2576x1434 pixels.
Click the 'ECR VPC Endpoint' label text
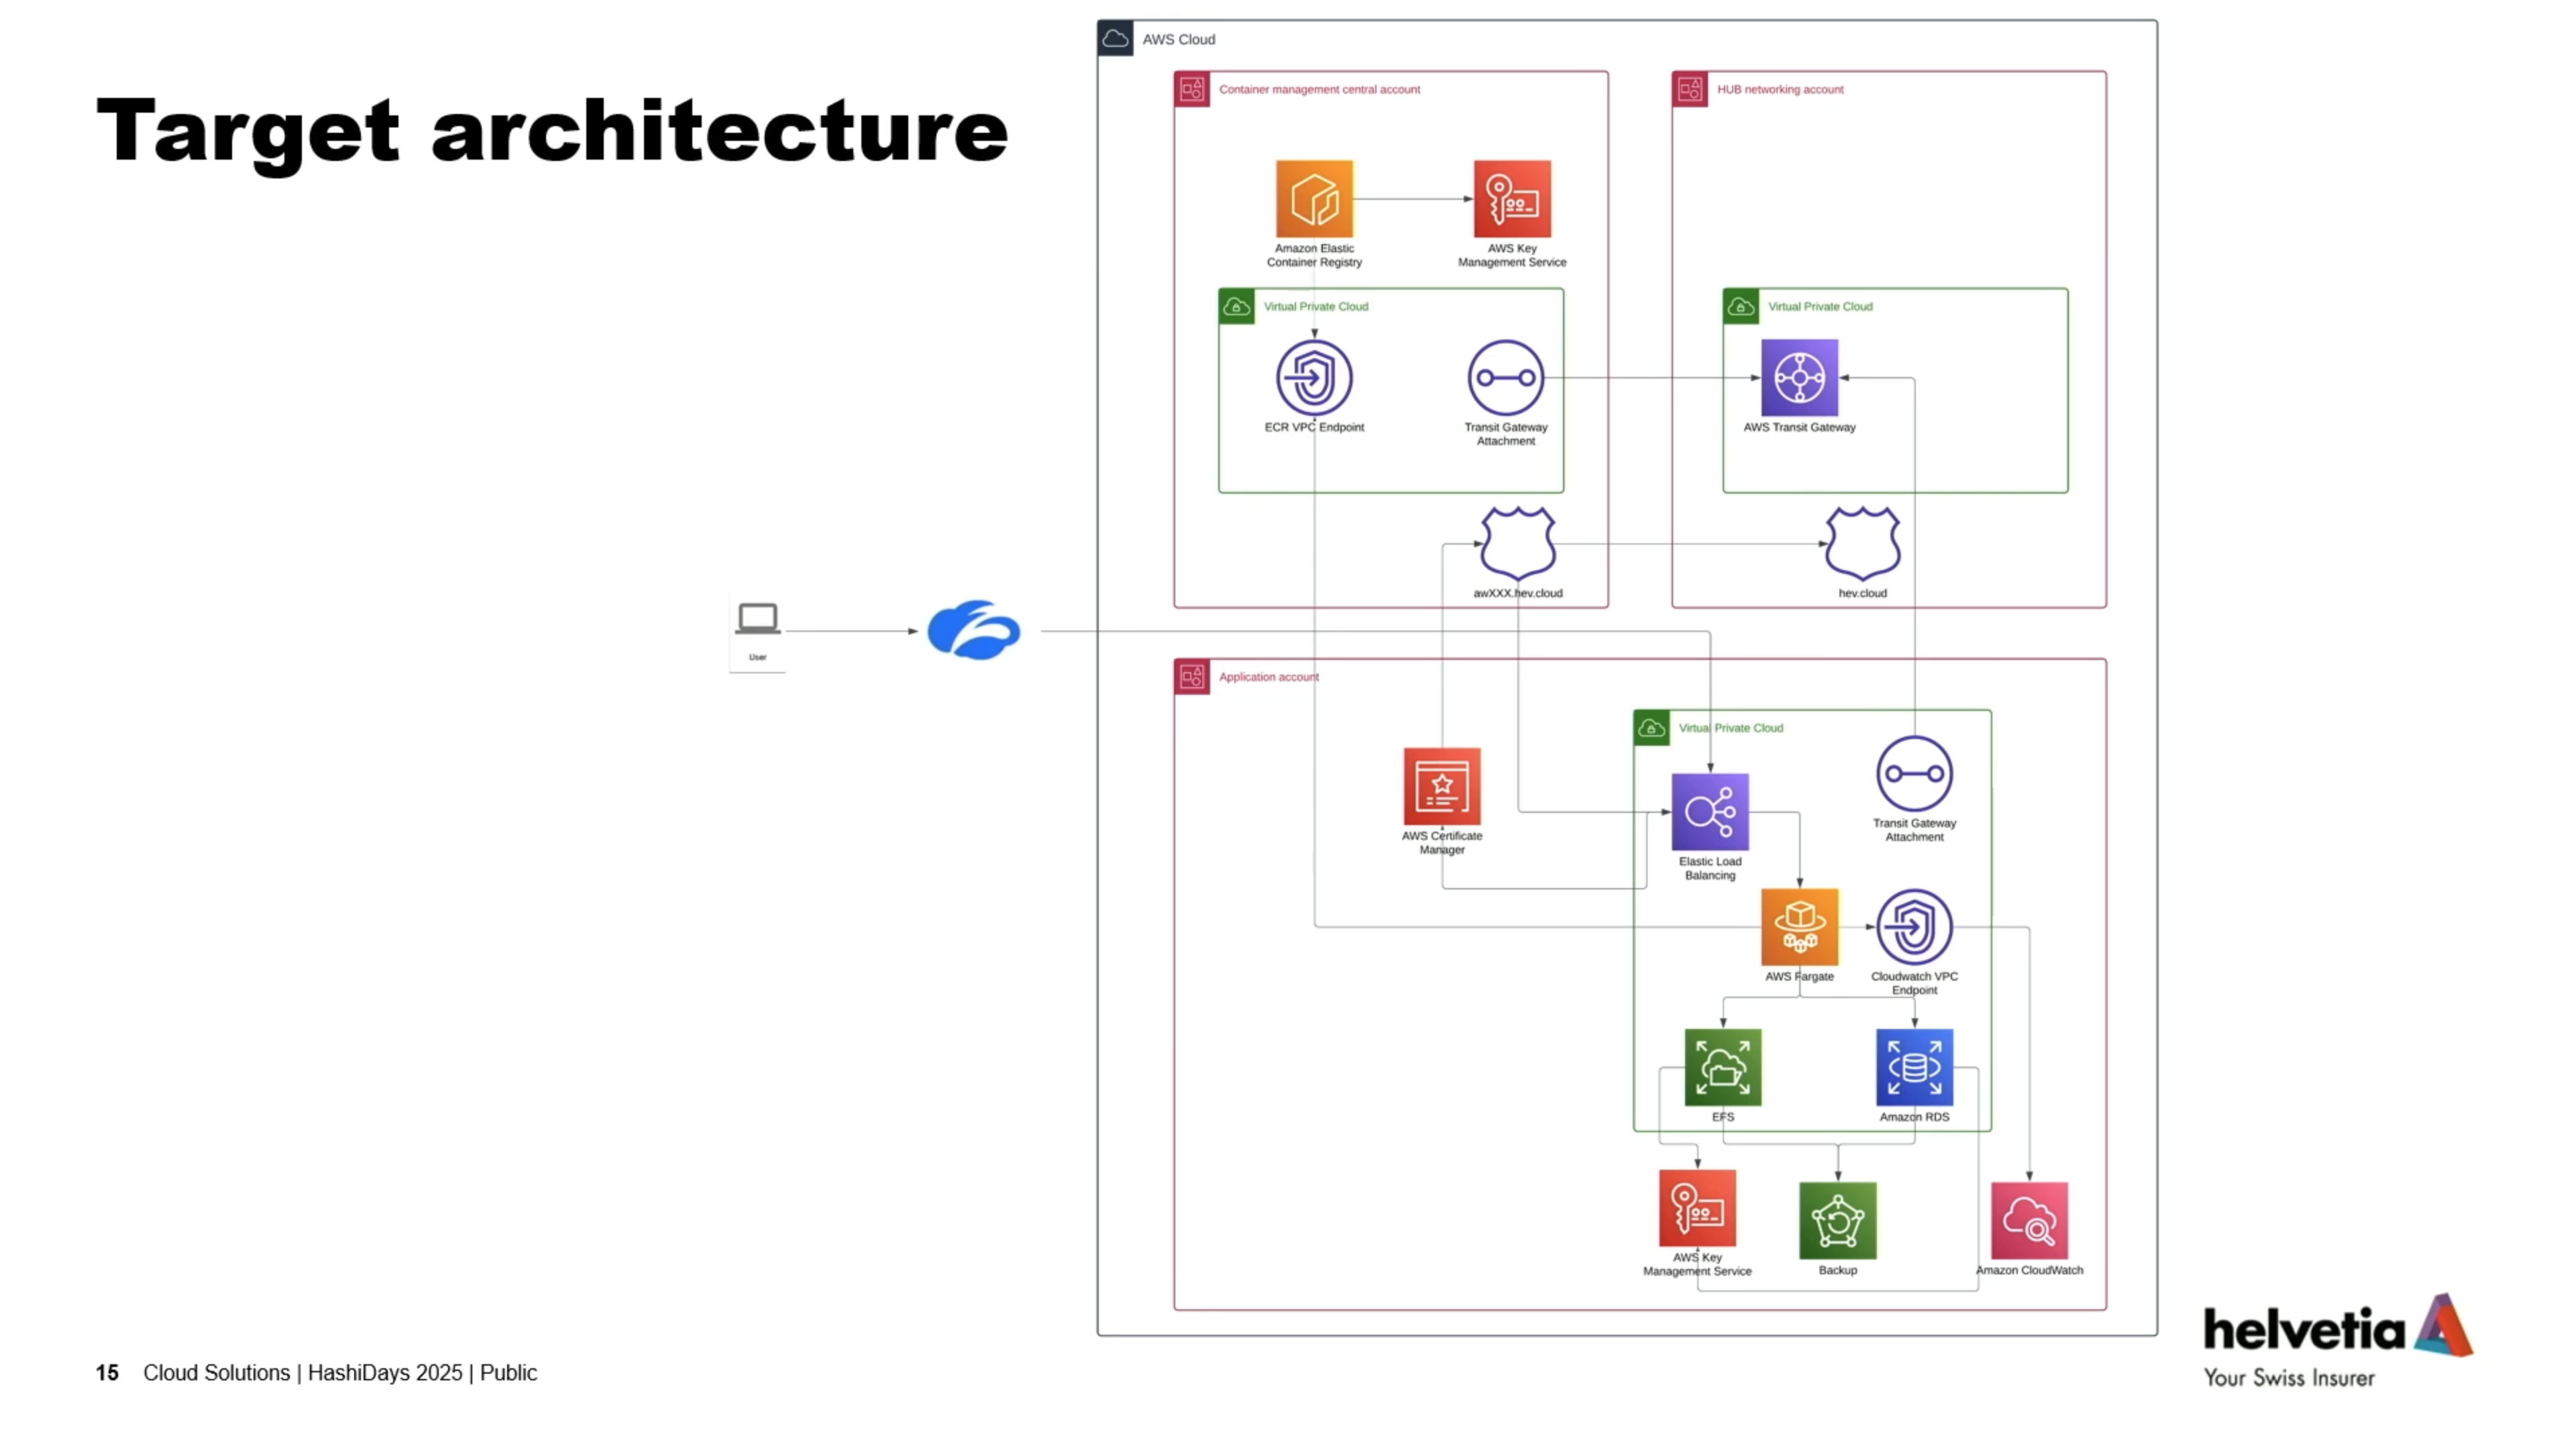pyautogui.click(x=1314, y=427)
